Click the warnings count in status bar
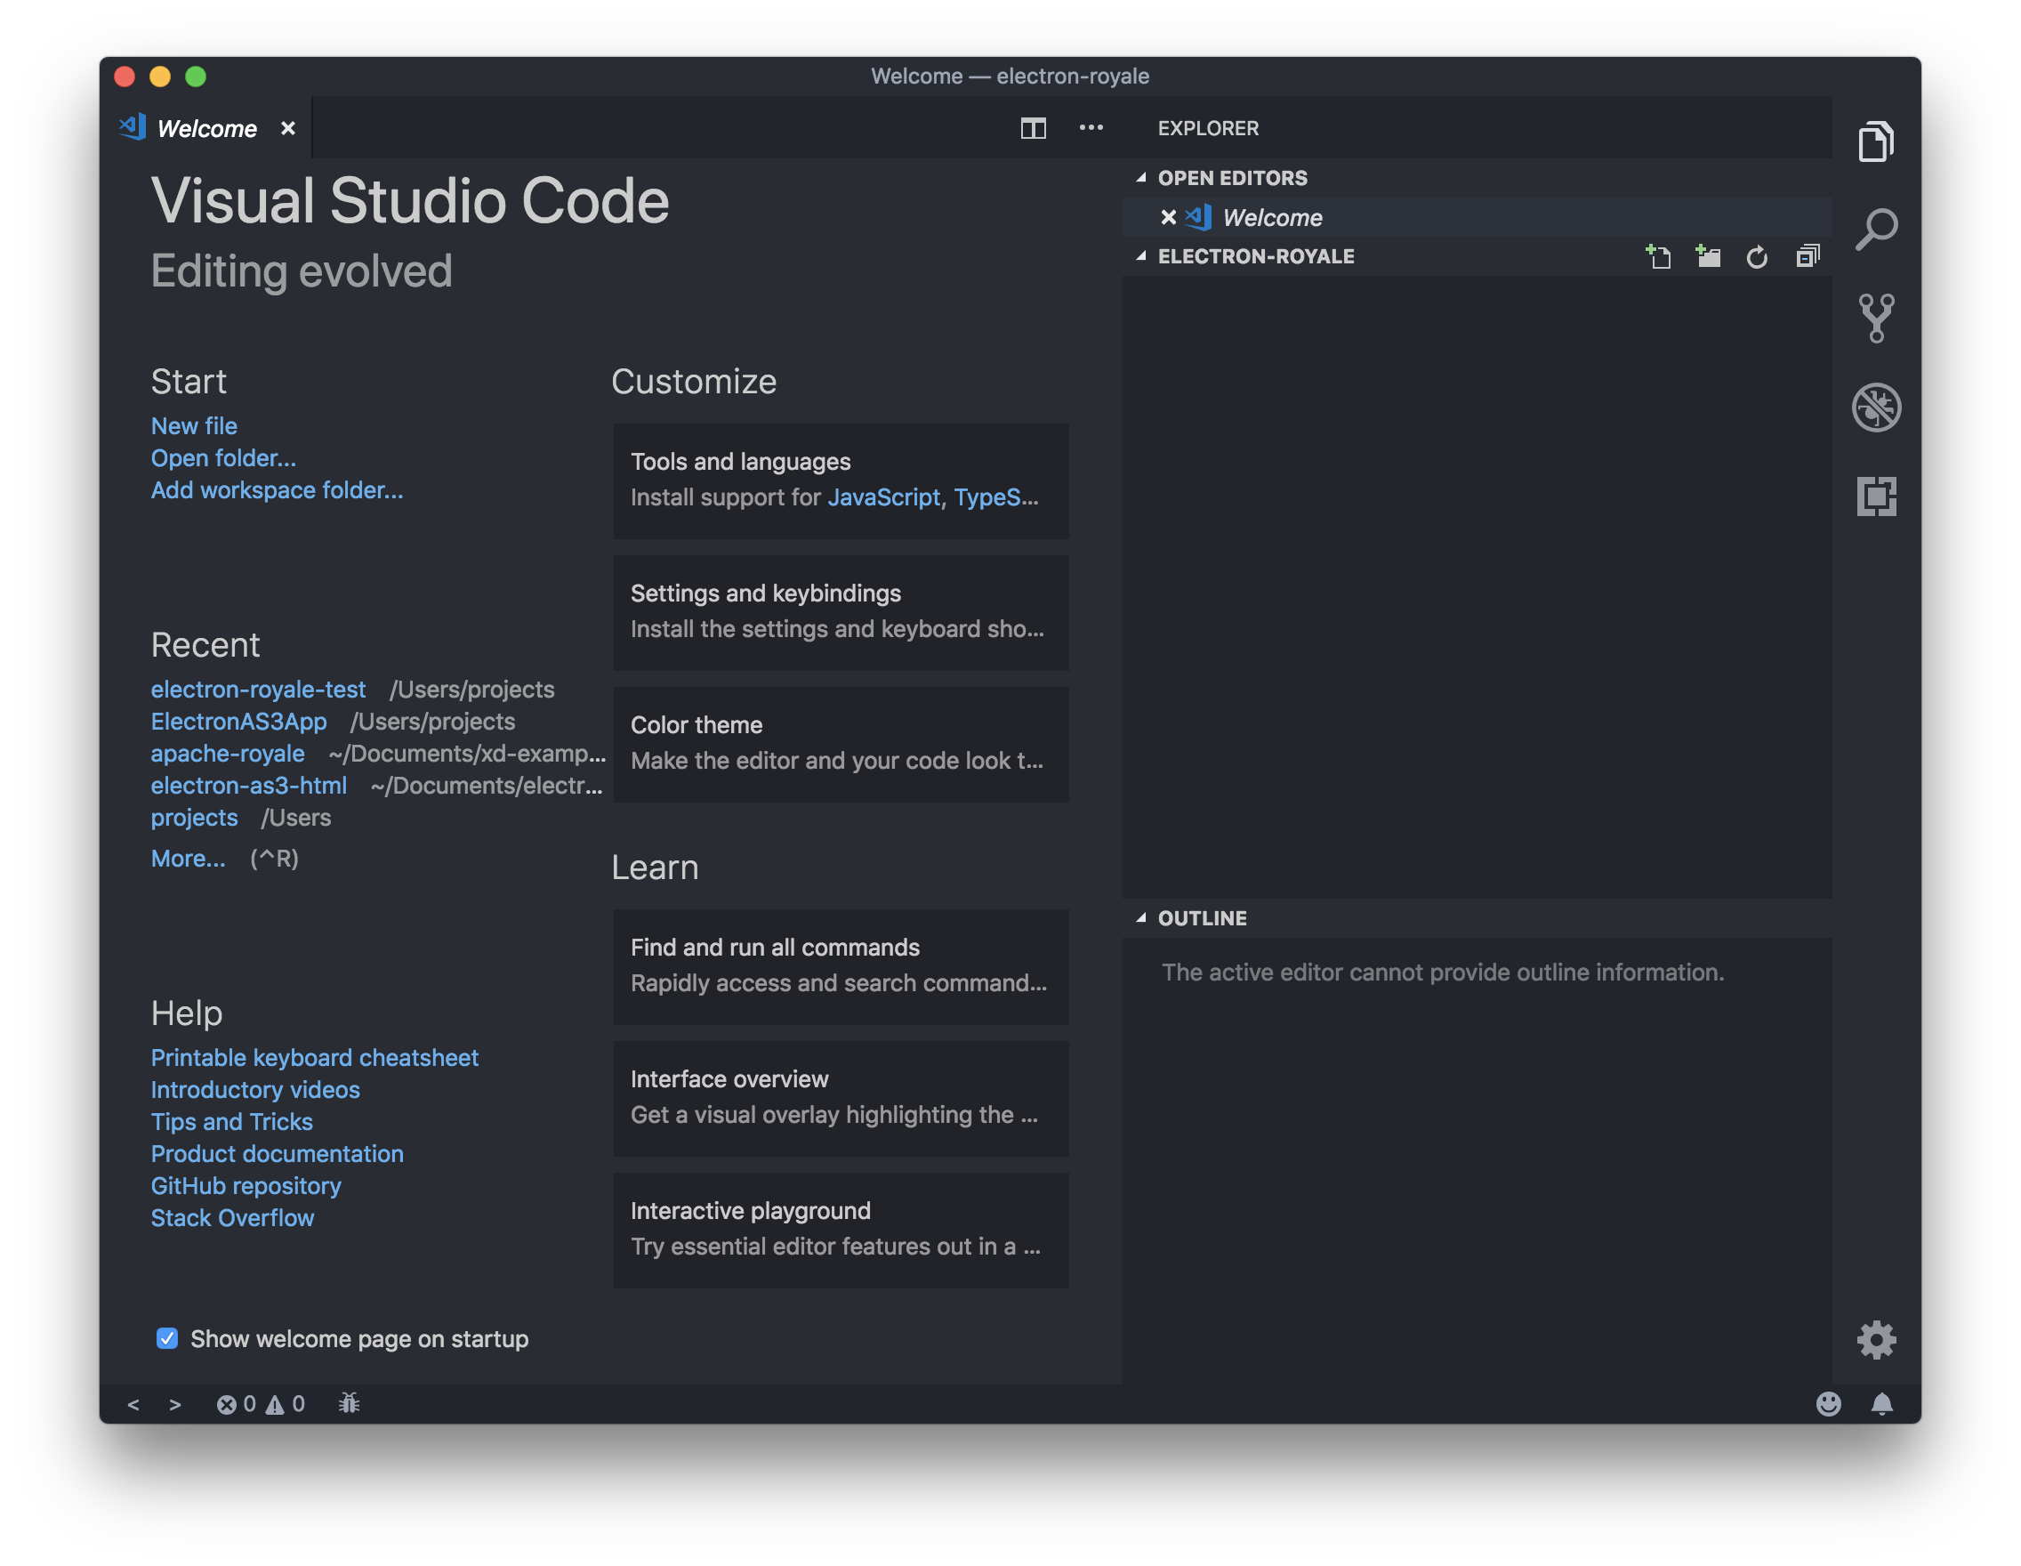 point(285,1404)
